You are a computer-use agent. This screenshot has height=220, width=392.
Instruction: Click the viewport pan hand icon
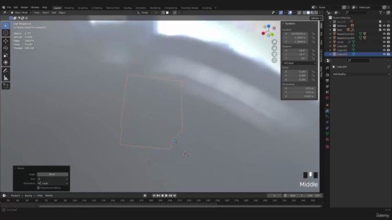(x=274, y=48)
